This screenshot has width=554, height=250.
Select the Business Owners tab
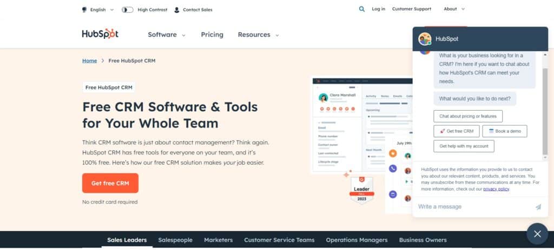(x=423, y=240)
